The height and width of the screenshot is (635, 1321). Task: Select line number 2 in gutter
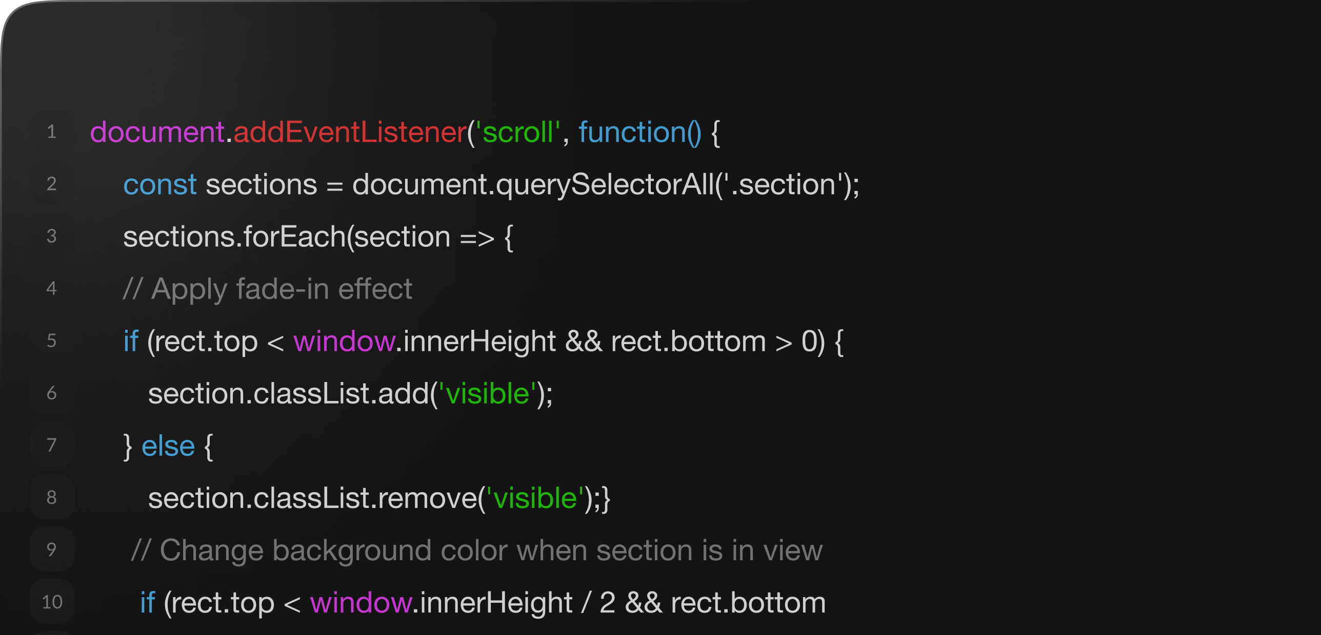pyautogui.click(x=51, y=184)
